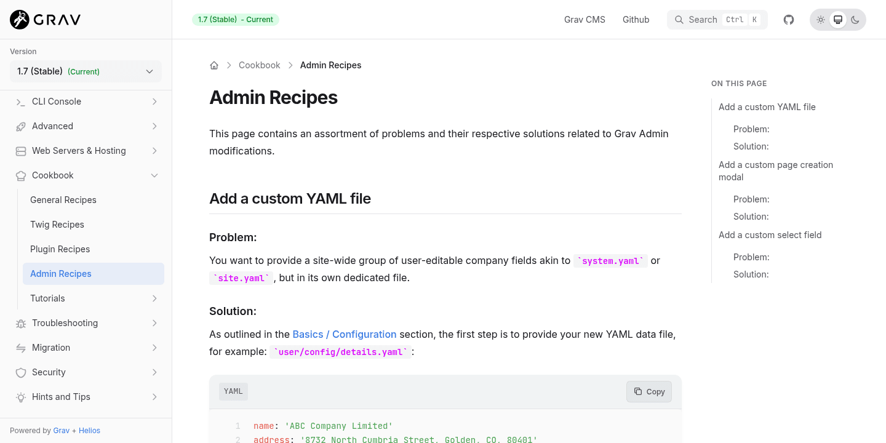The image size is (886, 443).
Task: Click the Security shield icon in the sidebar
Action: click(x=19, y=372)
